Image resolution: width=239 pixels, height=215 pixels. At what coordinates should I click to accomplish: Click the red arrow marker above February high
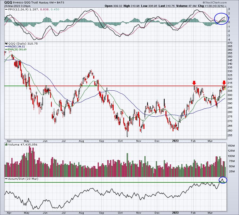[x=194, y=83]
